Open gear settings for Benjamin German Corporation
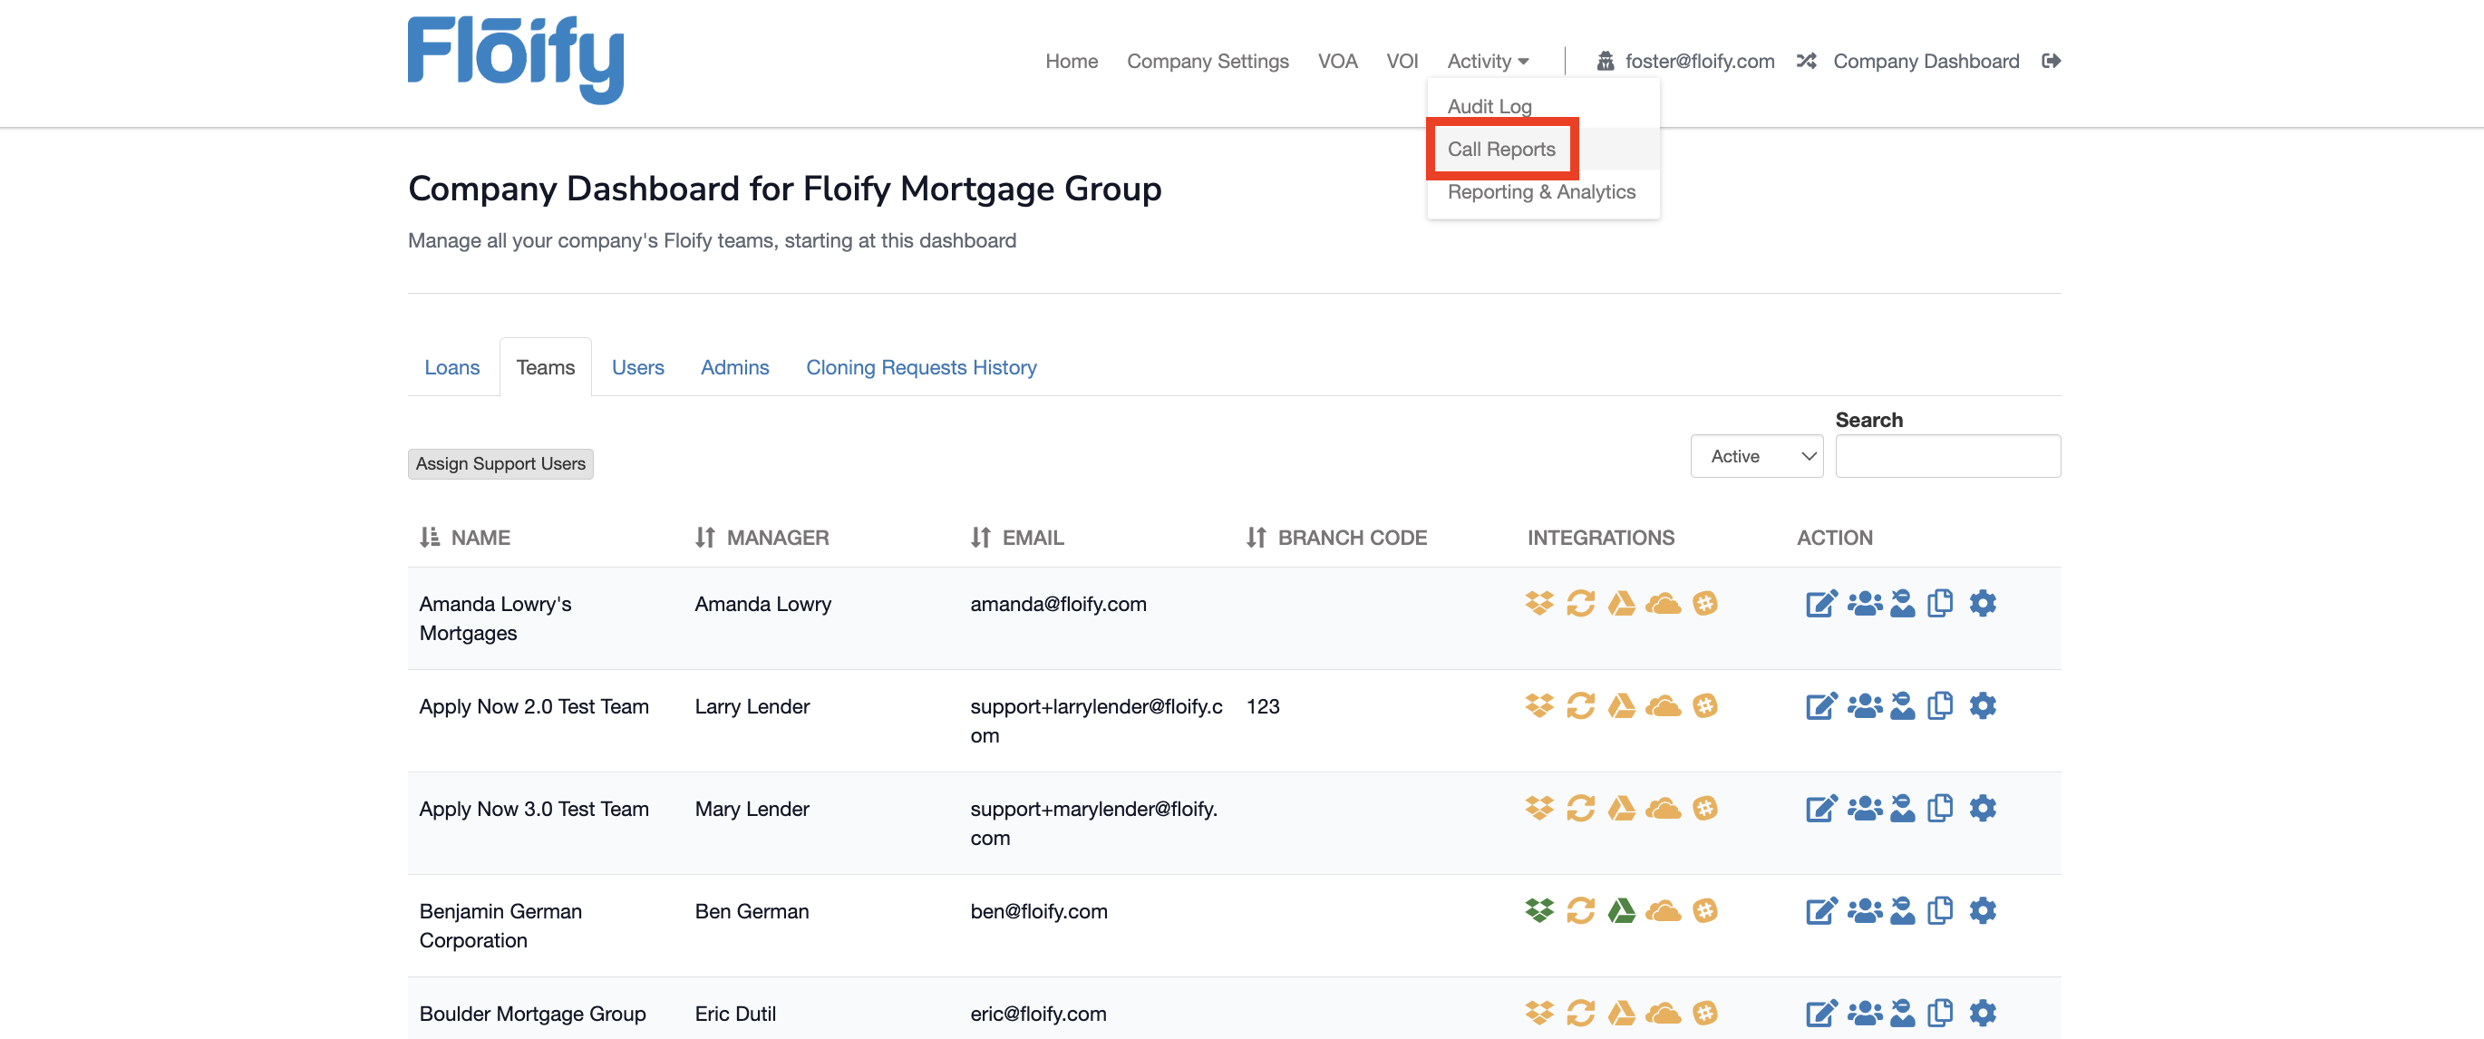 pos(1982,910)
